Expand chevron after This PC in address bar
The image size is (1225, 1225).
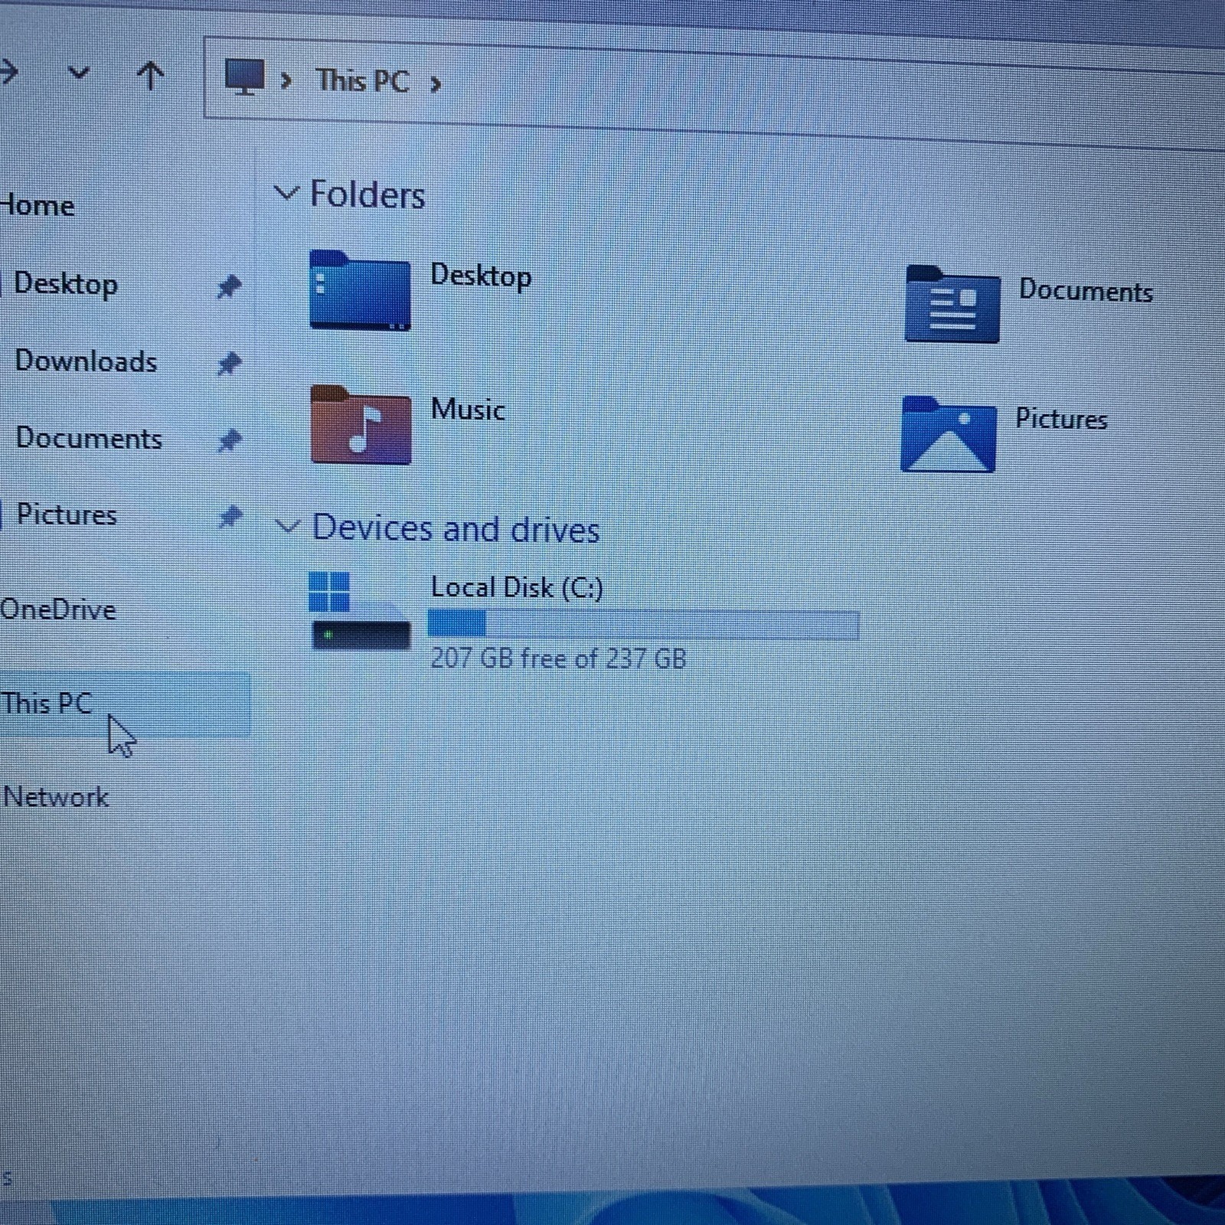tap(435, 83)
